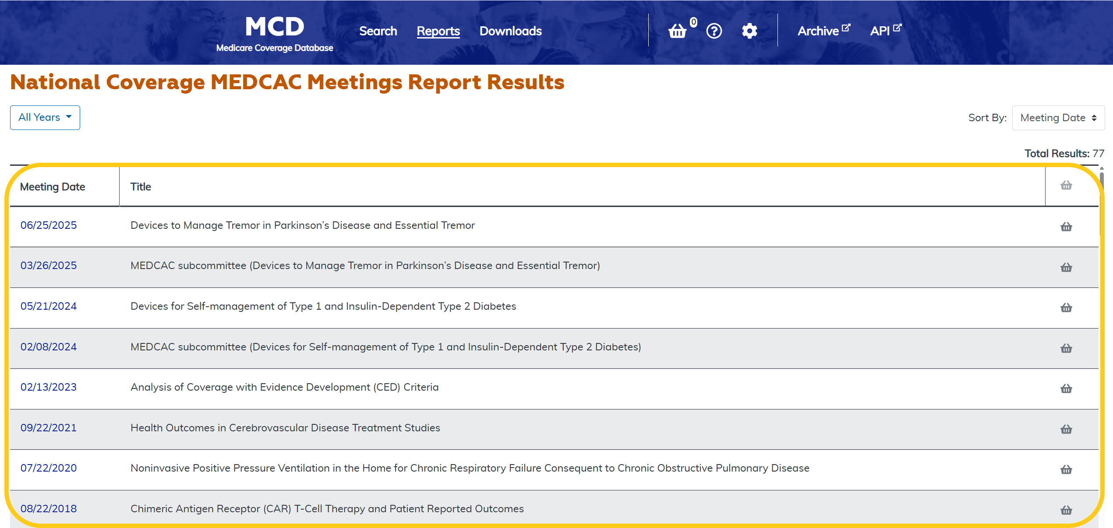This screenshot has height=528, width=1113.
Task: Add 03/26/2025 subcommittee meeting to basket
Action: tap(1066, 267)
